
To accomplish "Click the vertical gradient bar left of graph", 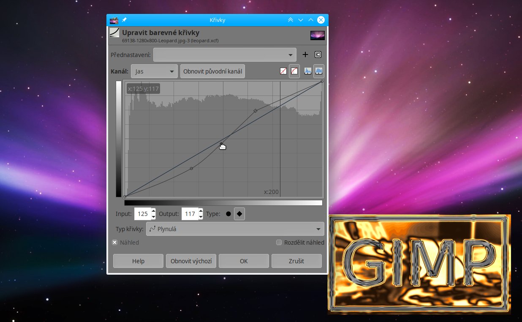I will pyautogui.click(x=118, y=139).
